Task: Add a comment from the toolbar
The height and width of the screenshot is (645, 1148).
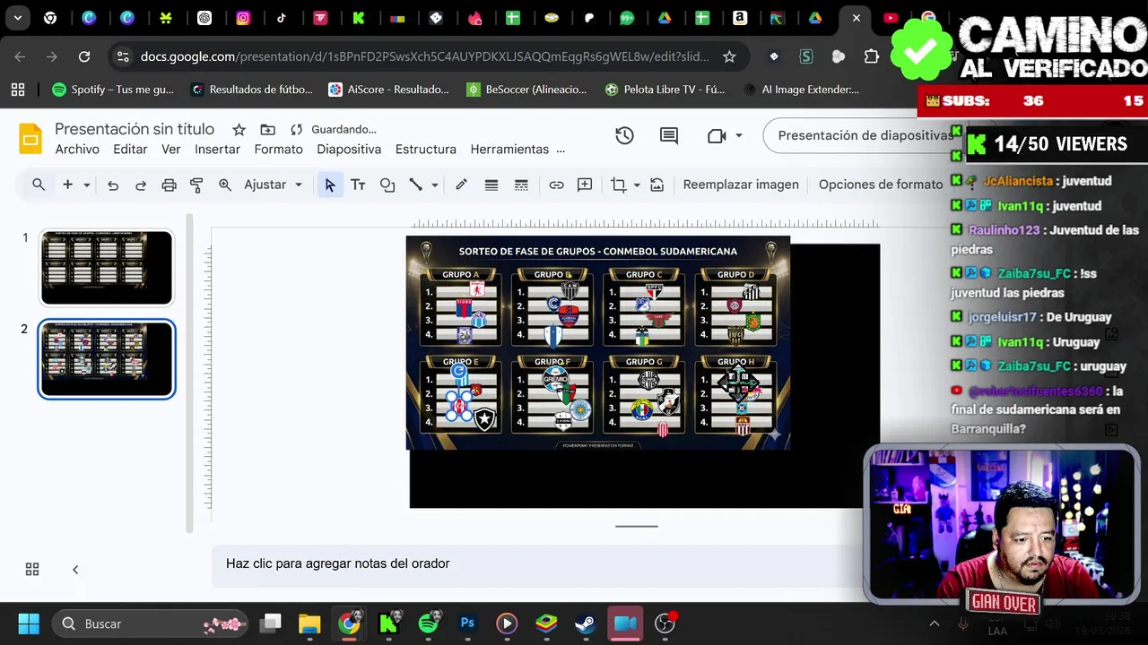Action: (x=585, y=185)
